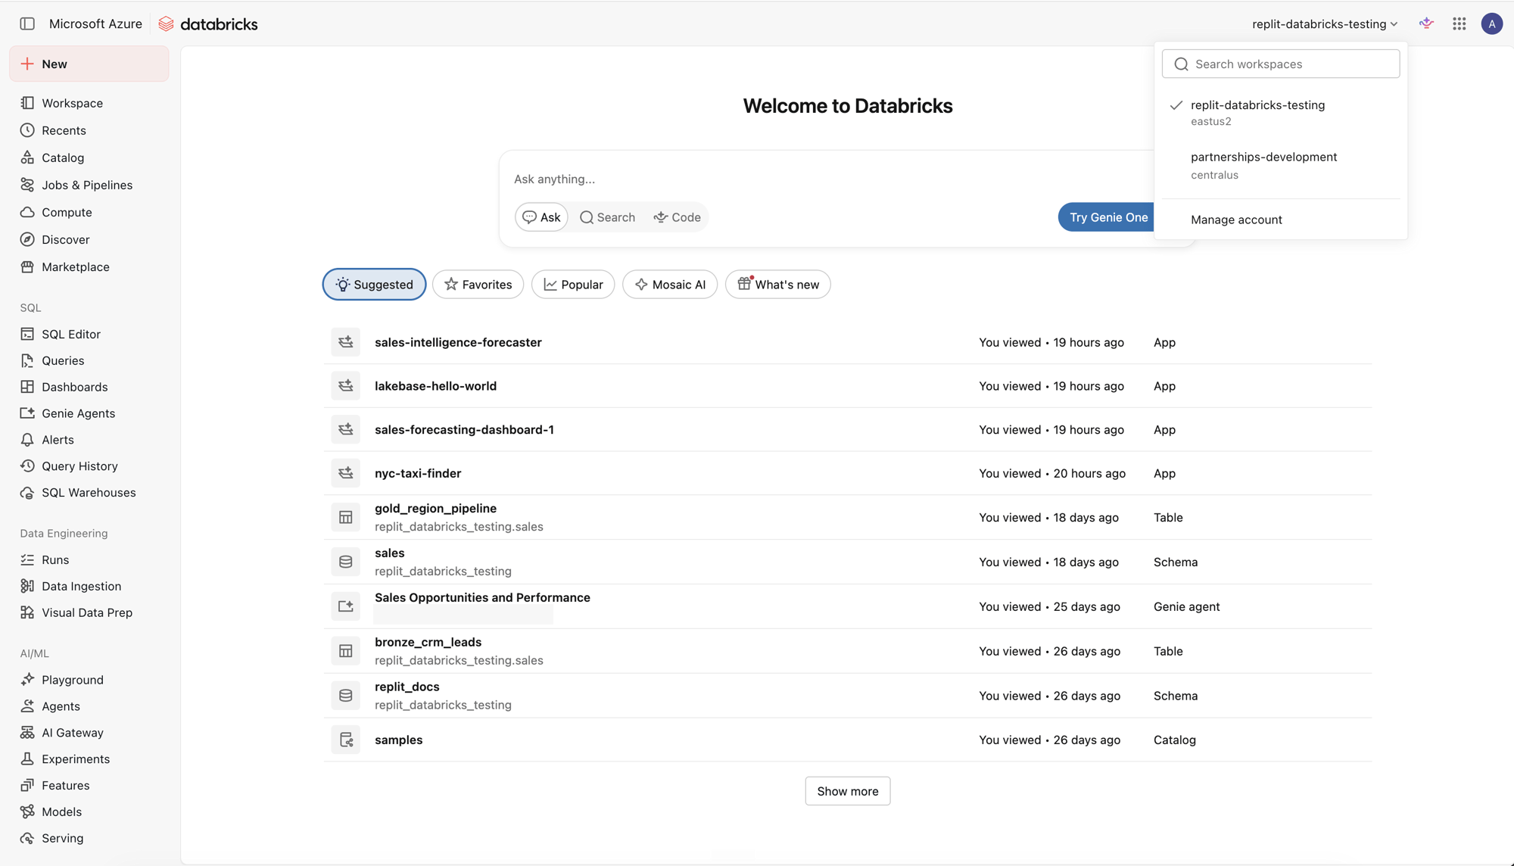Switch to partnerships-development workspace
This screenshot has height=866, width=1514.
pyautogui.click(x=1281, y=165)
